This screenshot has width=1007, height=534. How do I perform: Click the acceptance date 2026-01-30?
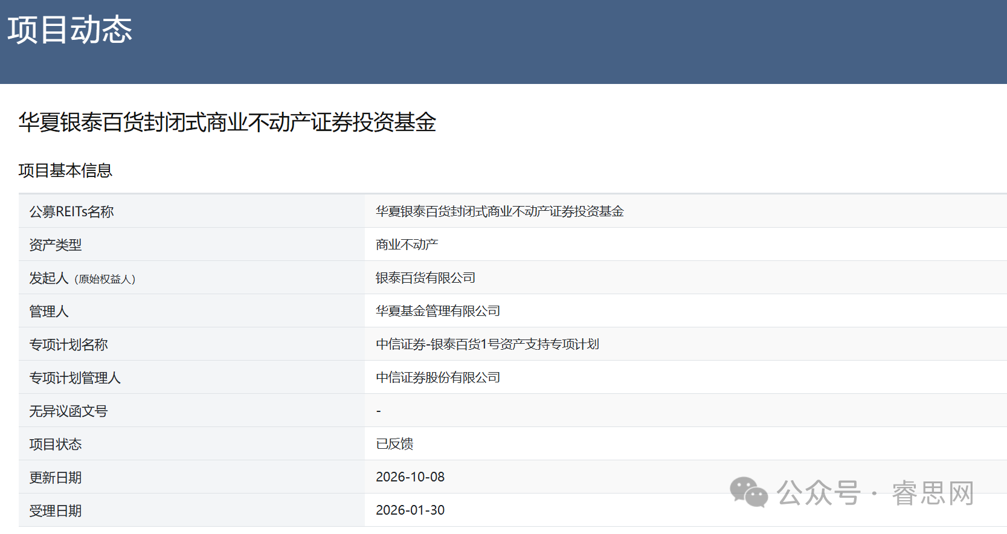point(410,510)
